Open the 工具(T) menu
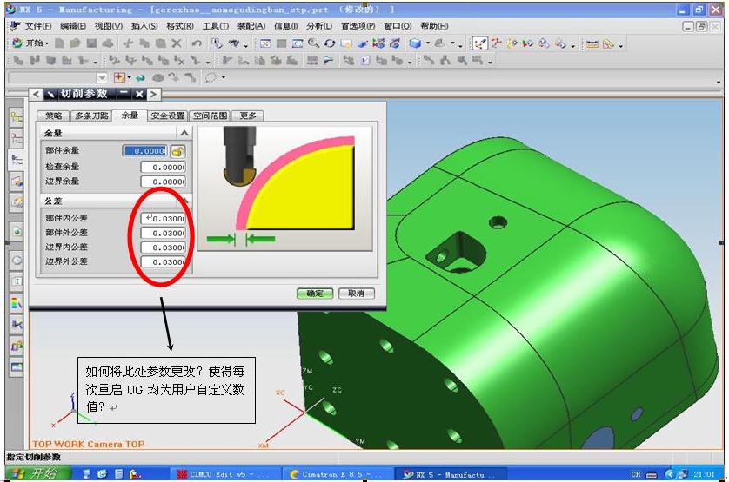729x482 pixels. tap(215, 26)
